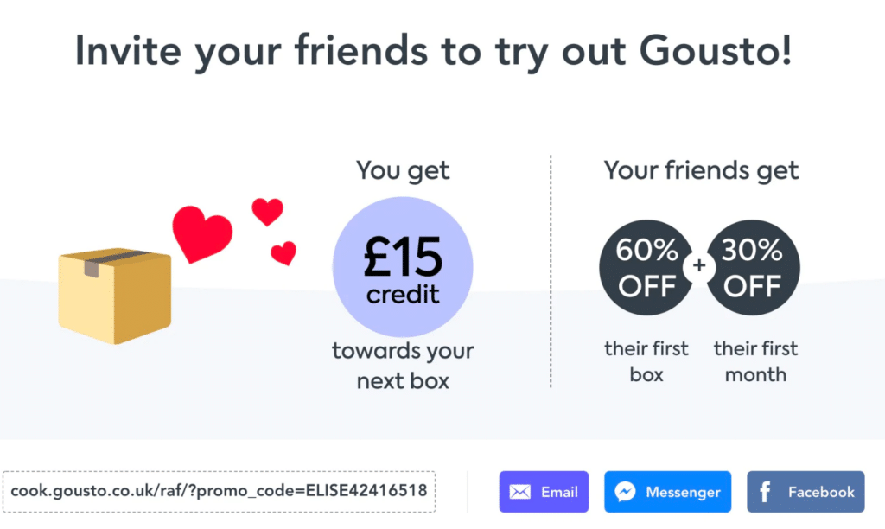Click the £15 credit circle badge
This screenshot has height=529, width=885.
point(403,267)
